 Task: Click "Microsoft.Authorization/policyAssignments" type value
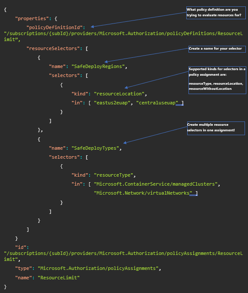point(98,268)
